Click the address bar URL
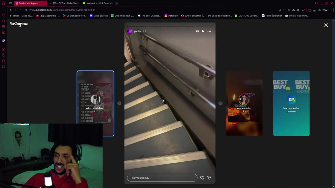The width and height of the screenshot is (335, 188). [x=62, y=10]
